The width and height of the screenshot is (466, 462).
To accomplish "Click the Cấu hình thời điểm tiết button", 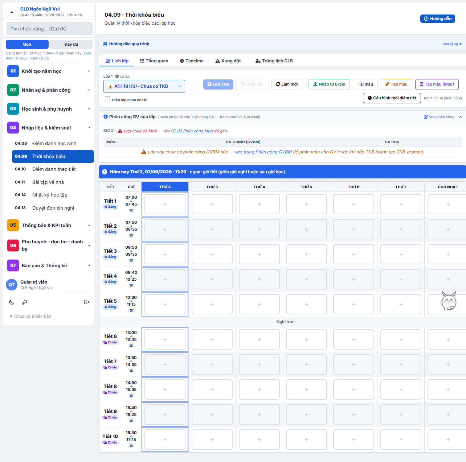I will (392, 98).
